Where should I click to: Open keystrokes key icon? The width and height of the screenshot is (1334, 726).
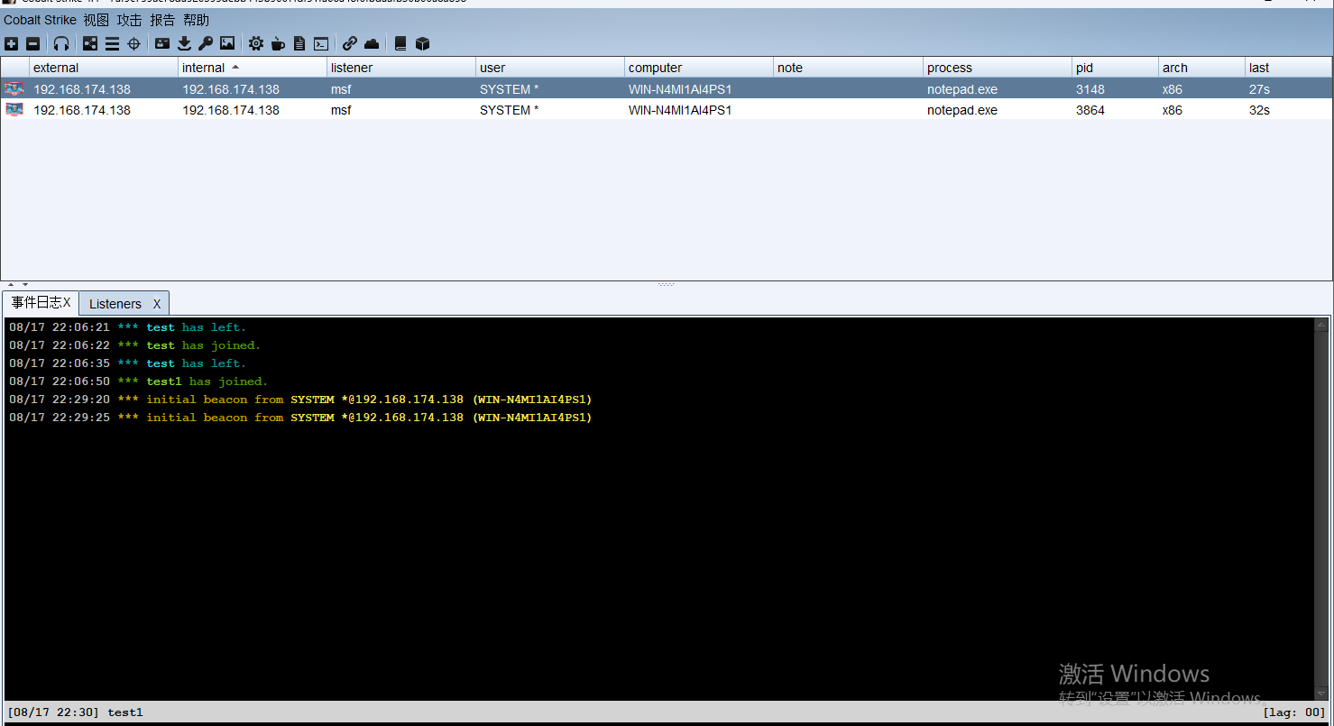206,43
